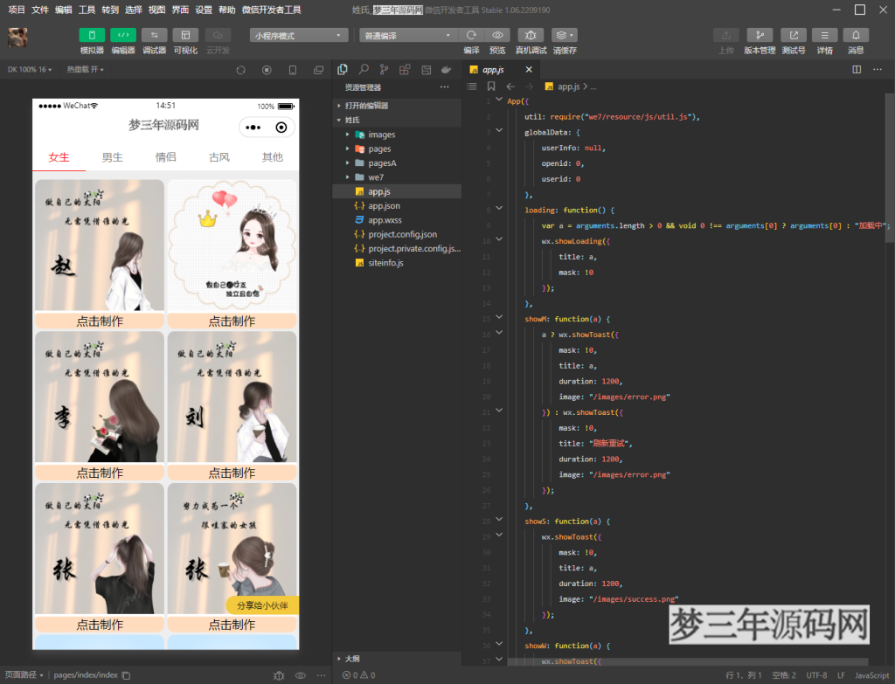
Task: Click the 真机调试 remote debug icon
Action: pos(531,35)
